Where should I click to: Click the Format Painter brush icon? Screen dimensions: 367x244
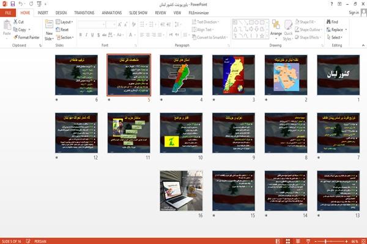click(16, 37)
